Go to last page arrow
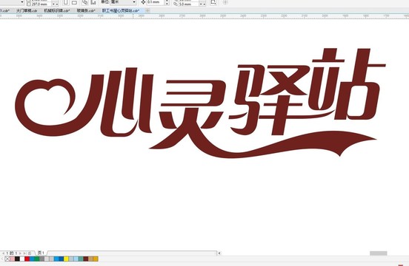 pyautogui.click(x=24, y=253)
